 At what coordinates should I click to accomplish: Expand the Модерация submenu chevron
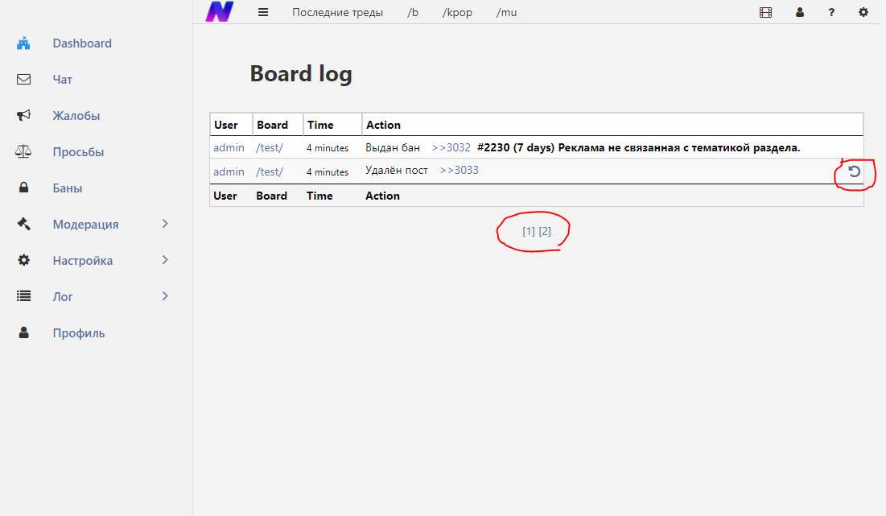(x=165, y=224)
